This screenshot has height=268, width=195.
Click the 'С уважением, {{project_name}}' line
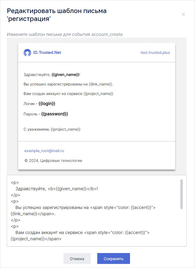52,130
